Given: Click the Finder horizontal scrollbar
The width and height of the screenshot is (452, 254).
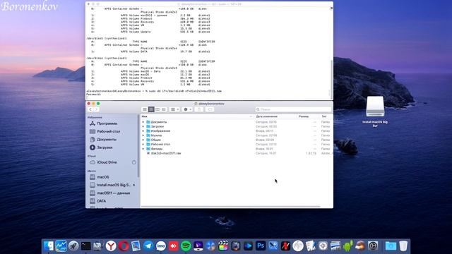Looking at the screenshot, I should pyautogui.click(x=231, y=207).
